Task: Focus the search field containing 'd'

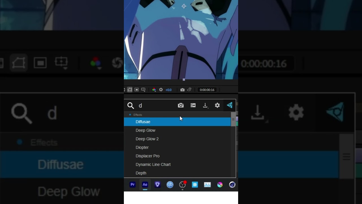Action: (156, 106)
